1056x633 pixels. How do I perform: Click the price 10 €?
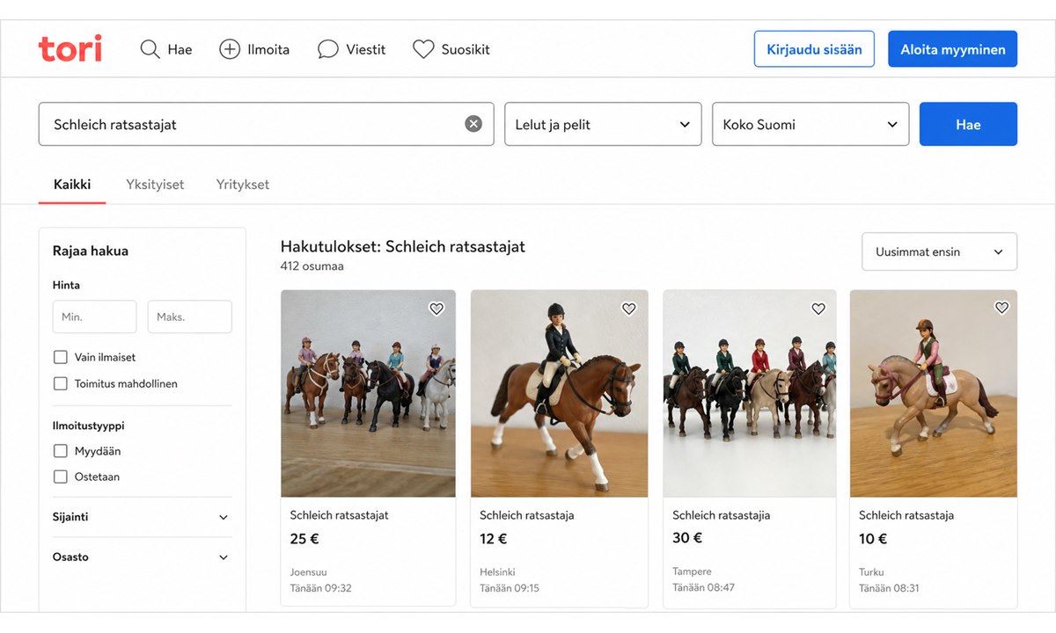(873, 539)
